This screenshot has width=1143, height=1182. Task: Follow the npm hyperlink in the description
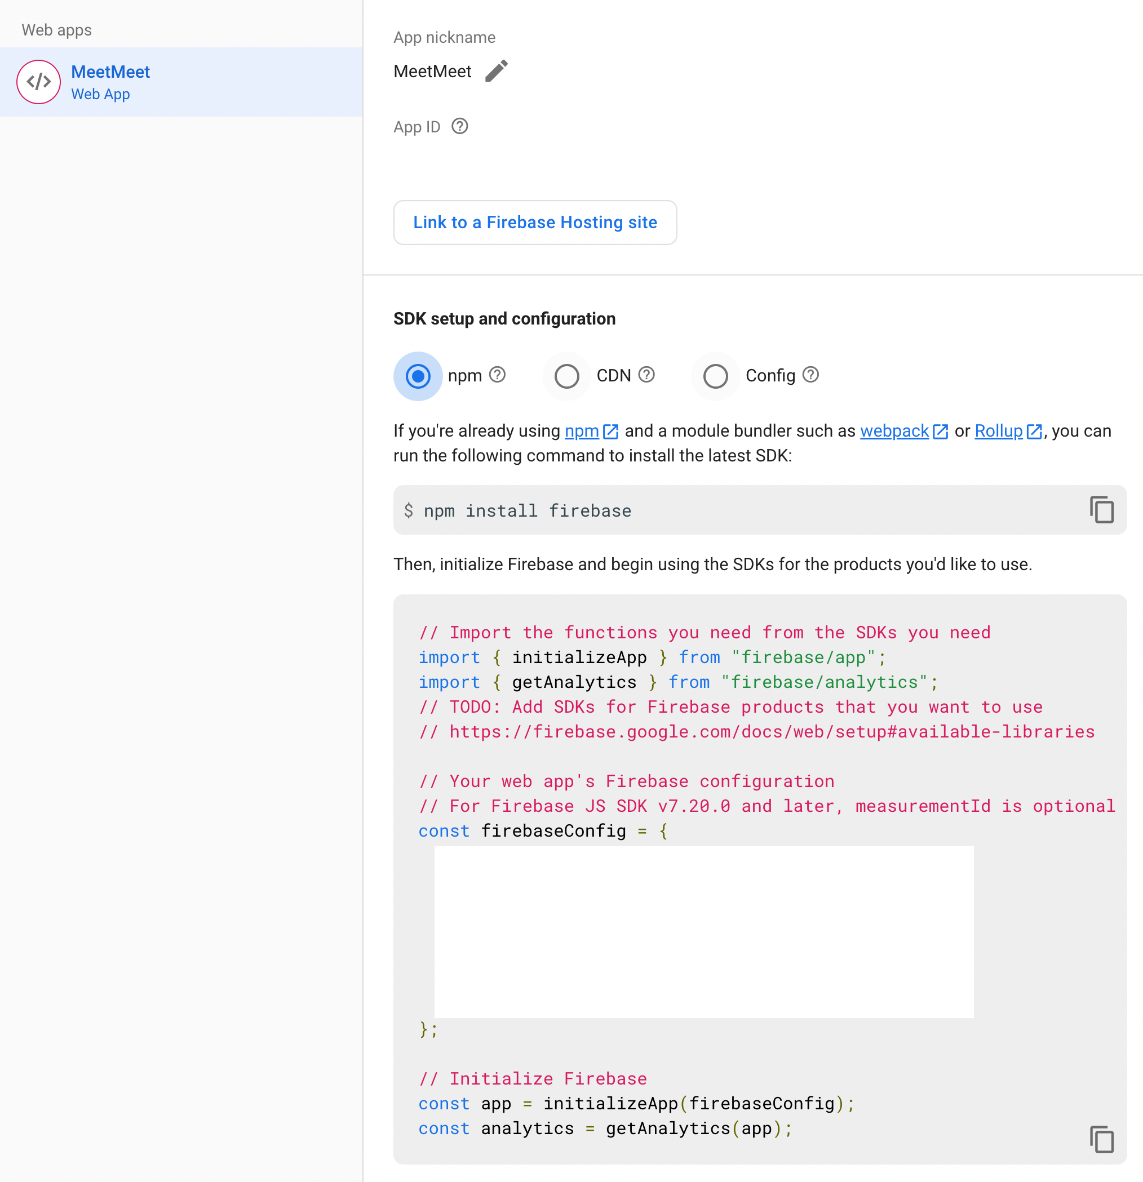click(x=582, y=431)
